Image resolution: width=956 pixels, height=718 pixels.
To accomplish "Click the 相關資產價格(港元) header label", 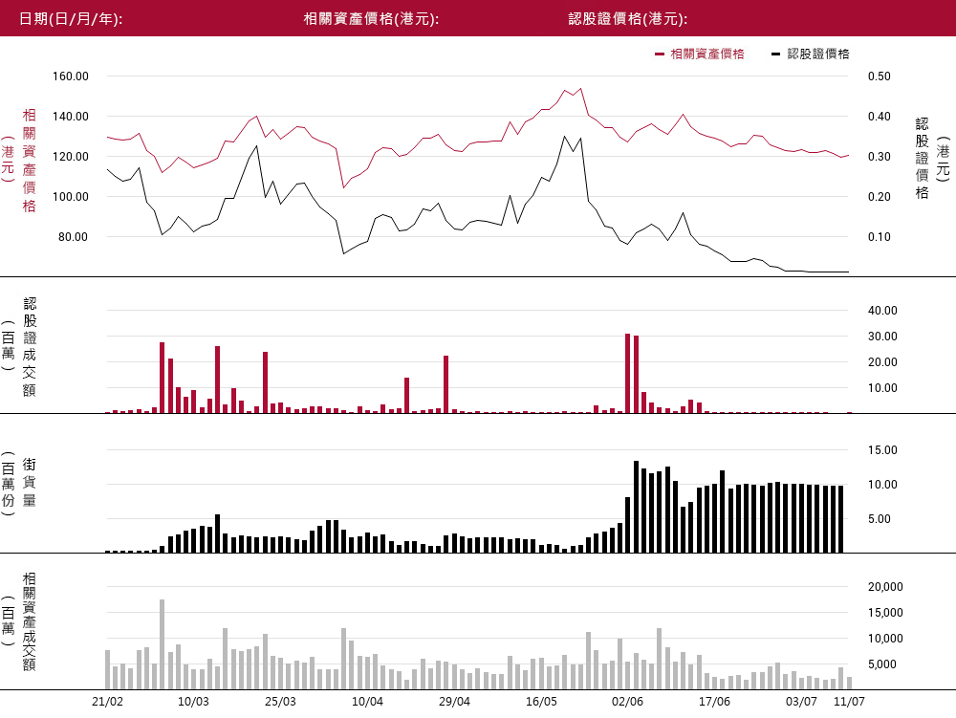I will click(x=371, y=19).
